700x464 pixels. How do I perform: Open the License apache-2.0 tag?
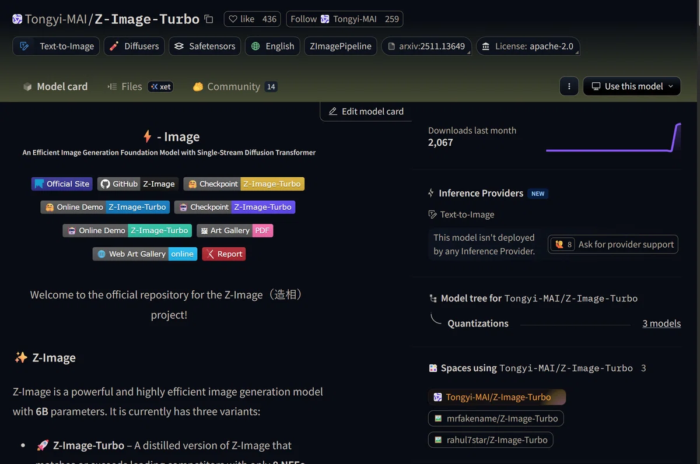528,46
